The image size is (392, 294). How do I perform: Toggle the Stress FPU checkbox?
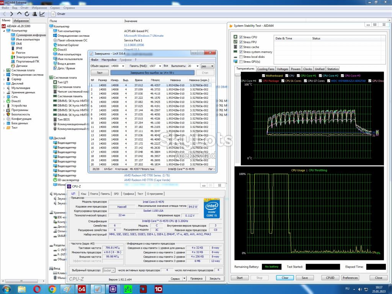pos(241,42)
